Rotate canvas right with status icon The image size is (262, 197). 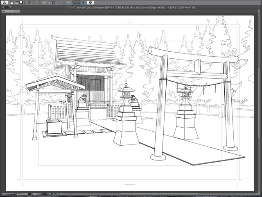(x=56, y=194)
